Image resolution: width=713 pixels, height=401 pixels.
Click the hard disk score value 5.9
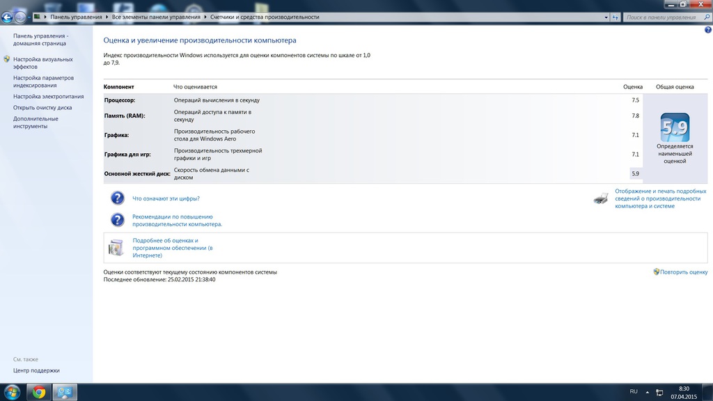point(635,173)
